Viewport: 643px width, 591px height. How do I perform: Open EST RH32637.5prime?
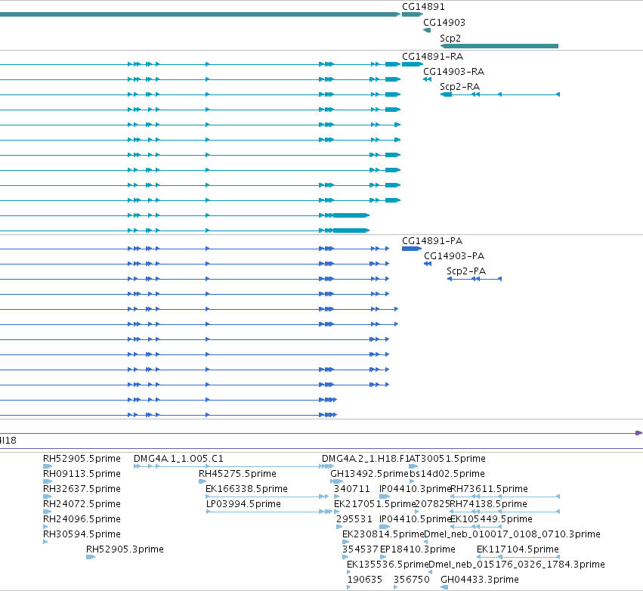(82, 489)
